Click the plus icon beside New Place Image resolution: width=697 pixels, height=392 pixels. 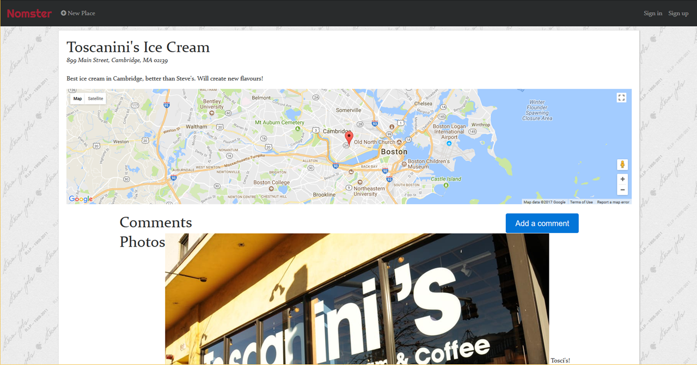(x=63, y=13)
